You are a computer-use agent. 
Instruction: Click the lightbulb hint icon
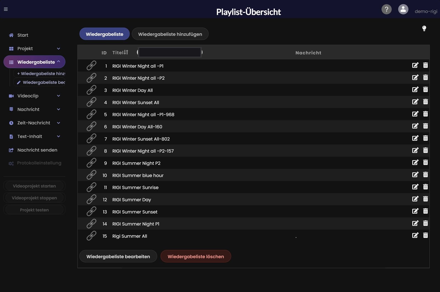pos(424,28)
